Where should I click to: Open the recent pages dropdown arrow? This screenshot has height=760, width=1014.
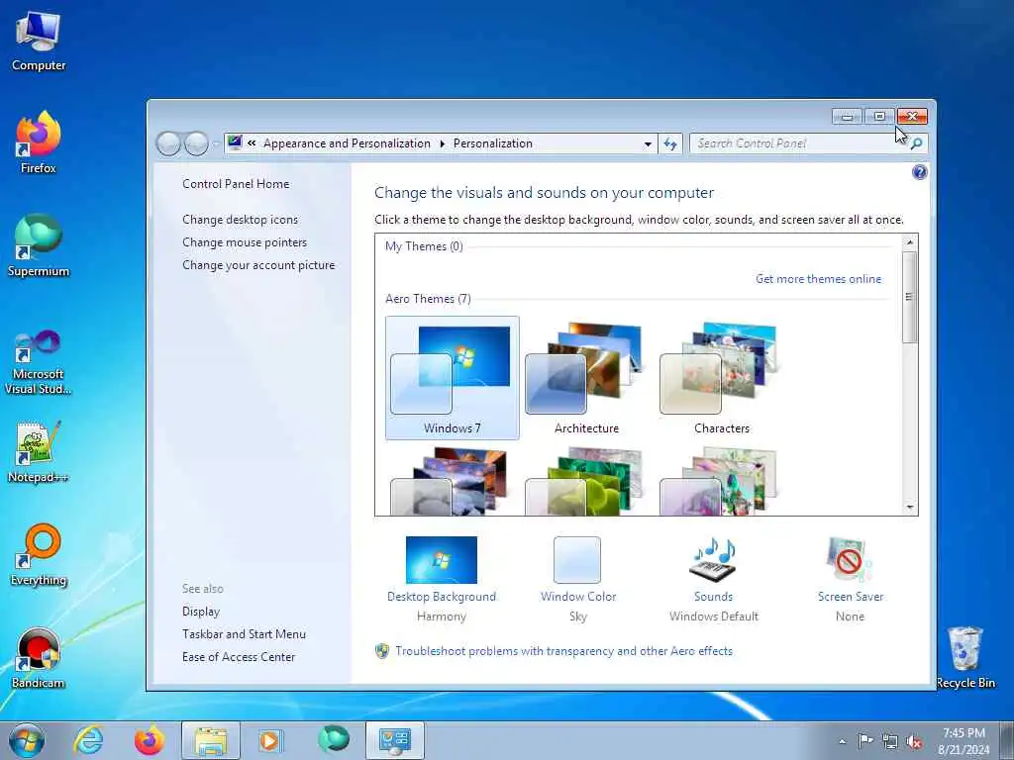(x=215, y=144)
